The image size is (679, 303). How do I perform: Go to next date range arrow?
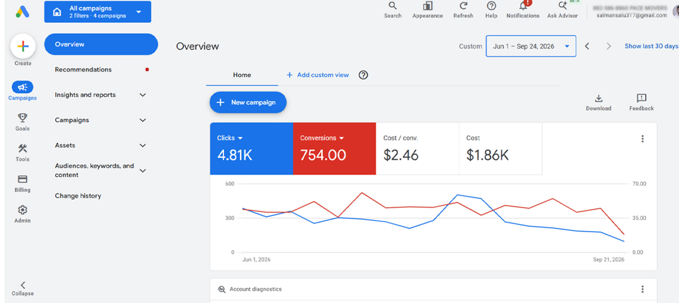(x=609, y=46)
